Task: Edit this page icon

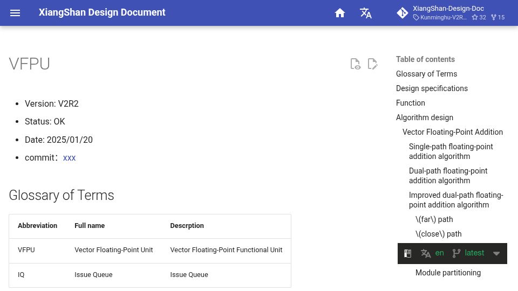Action: pyautogui.click(x=372, y=64)
